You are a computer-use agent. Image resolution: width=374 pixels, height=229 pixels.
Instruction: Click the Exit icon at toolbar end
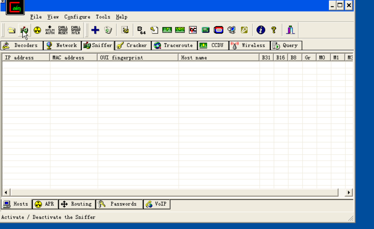click(x=290, y=30)
